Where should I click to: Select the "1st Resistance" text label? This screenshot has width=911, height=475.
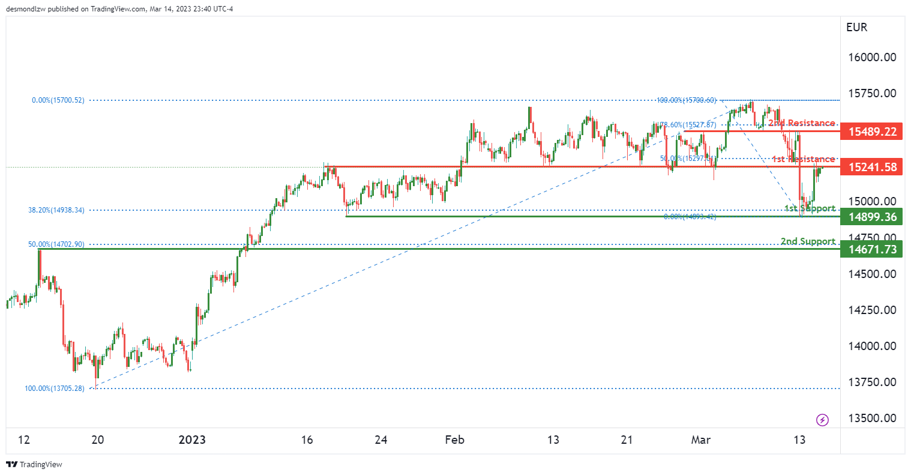coord(804,159)
